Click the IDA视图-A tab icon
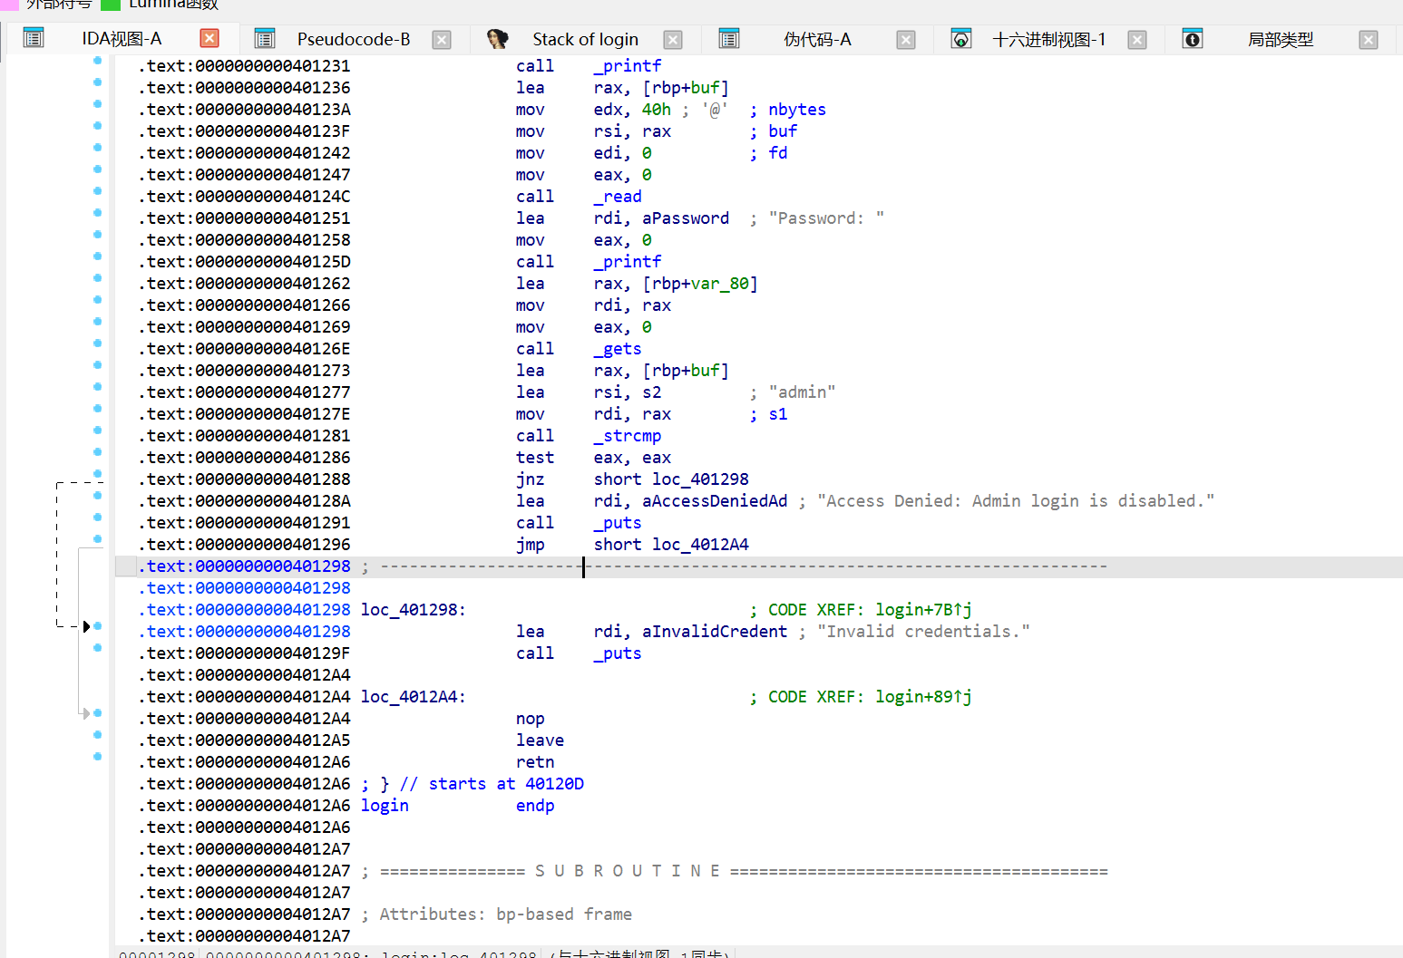Image resolution: width=1403 pixels, height=958 pixels. (34, 38)
